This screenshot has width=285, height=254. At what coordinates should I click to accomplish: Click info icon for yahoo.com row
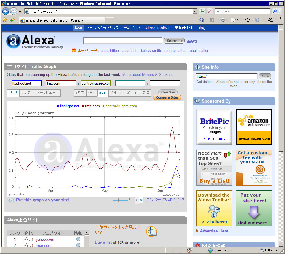pyautogui.click(x=78, y=239)
